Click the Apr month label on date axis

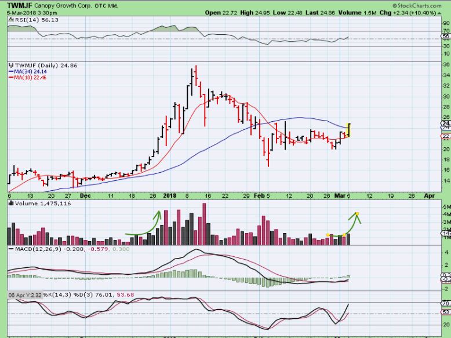(429, 196)
